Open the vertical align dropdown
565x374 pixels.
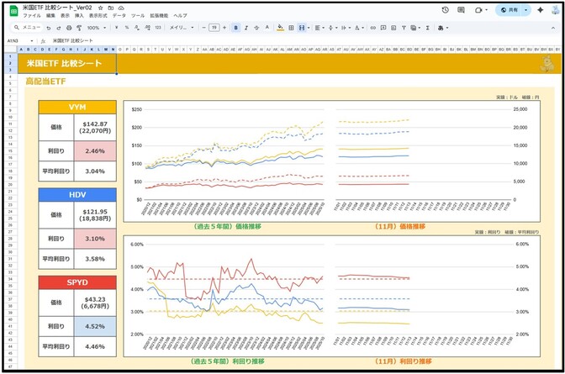click(332, 28)
